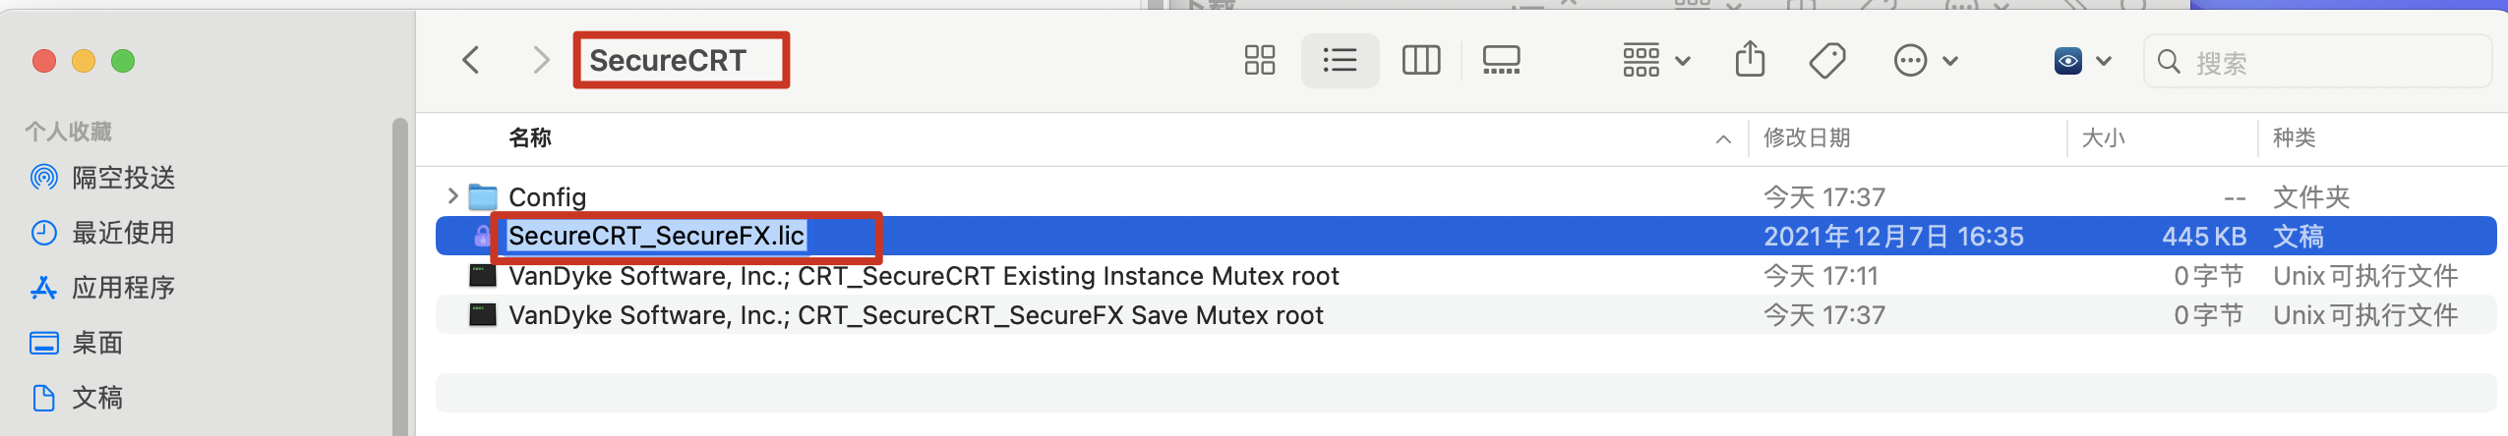Image resolution: width=2508 pixels, height=436 pixels.
Task: Open the group-by options dropdown
Action: (1656, 61)
